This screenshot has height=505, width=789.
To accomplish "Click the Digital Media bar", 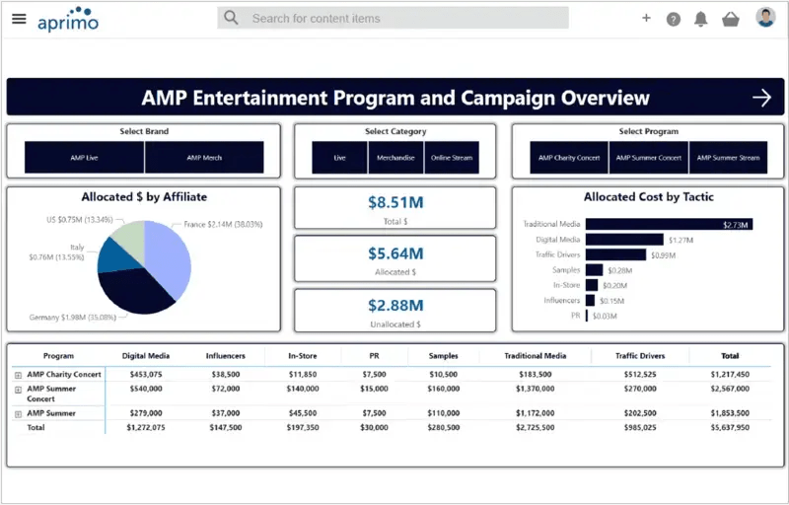I will [624, 240].
